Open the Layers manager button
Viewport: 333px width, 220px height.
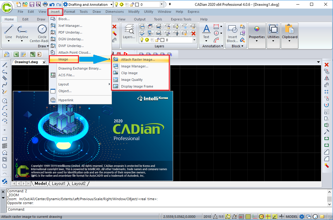(129, 31)
